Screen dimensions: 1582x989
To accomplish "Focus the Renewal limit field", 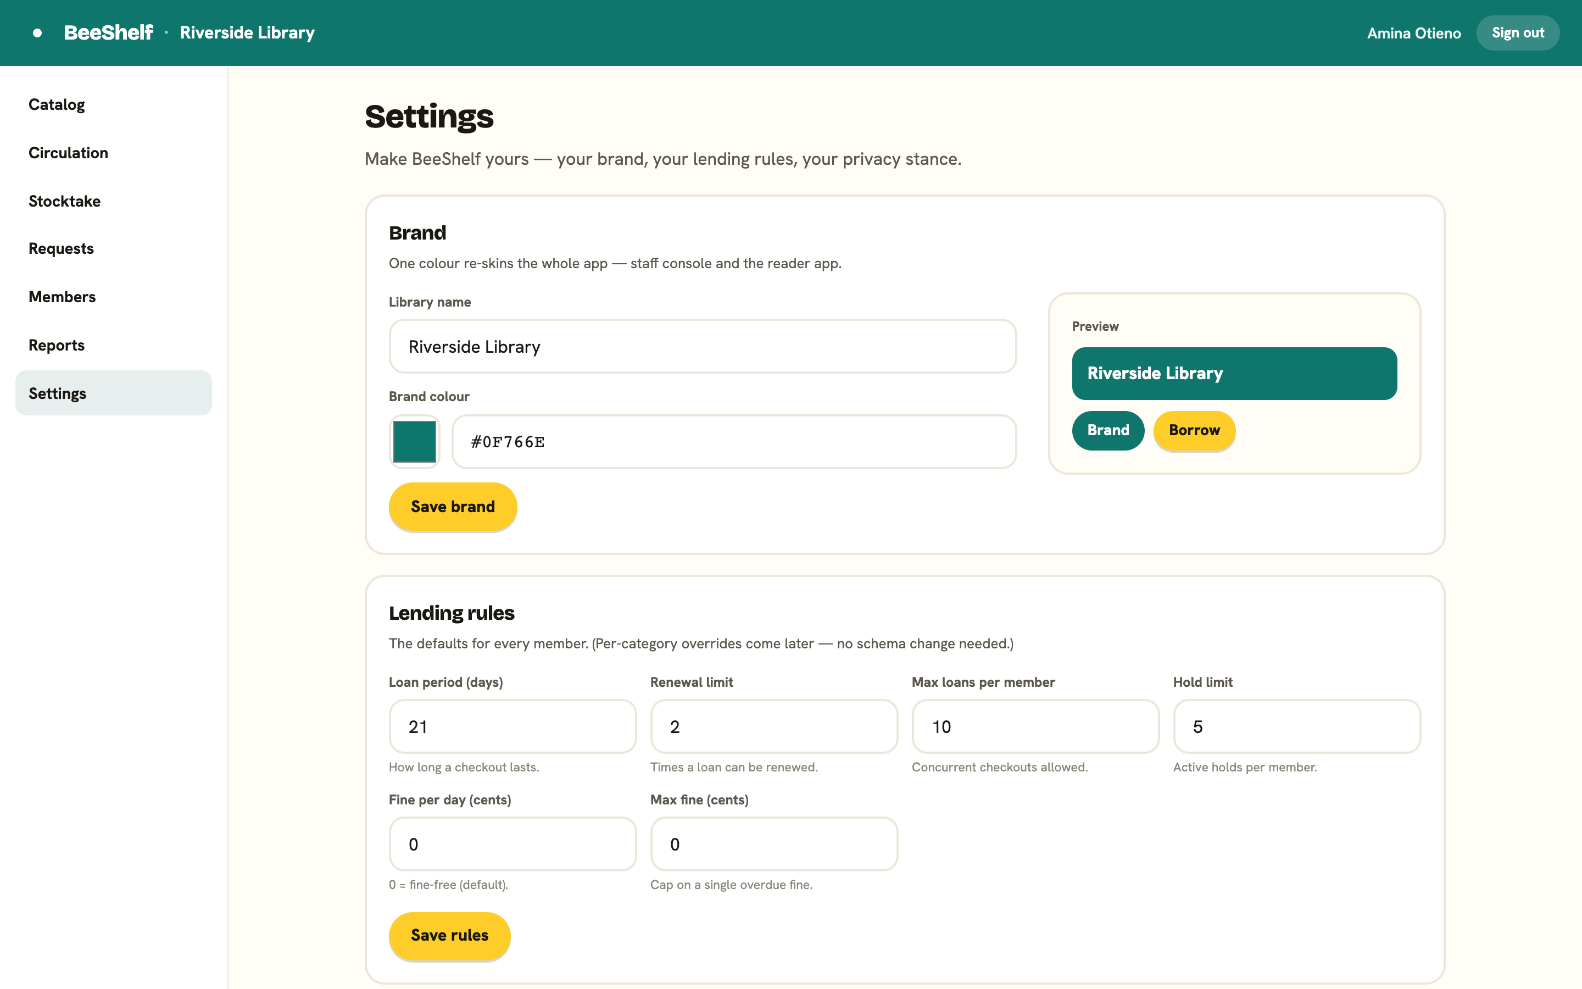I will (774, 727).
